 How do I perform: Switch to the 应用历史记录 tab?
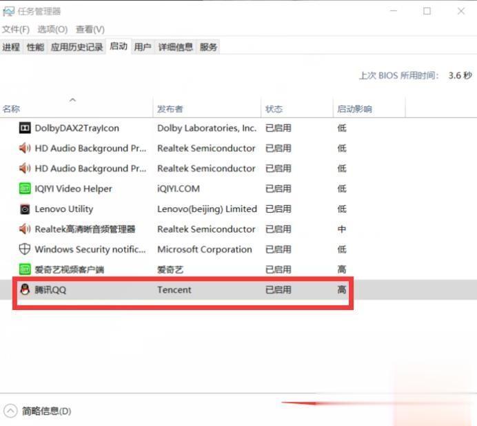click(x=77, y=47)
